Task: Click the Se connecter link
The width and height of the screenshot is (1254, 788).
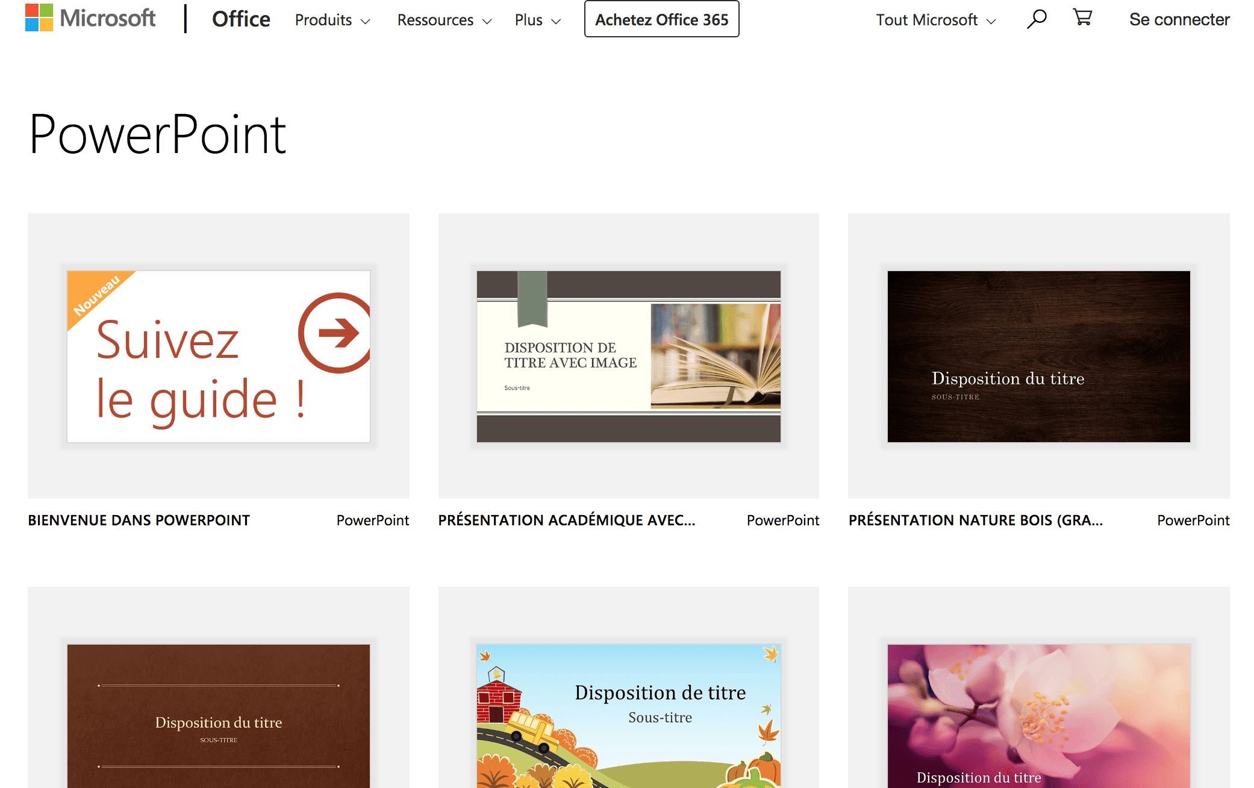Action: [1179, 19]
